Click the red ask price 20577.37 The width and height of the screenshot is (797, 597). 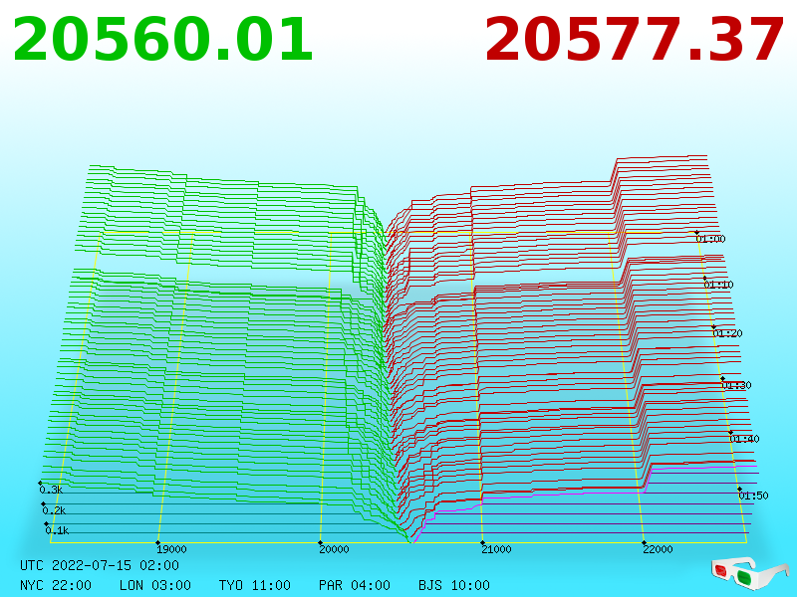tap(635, 40)
